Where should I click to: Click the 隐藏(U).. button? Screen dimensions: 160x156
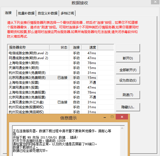tap(128, 107)
